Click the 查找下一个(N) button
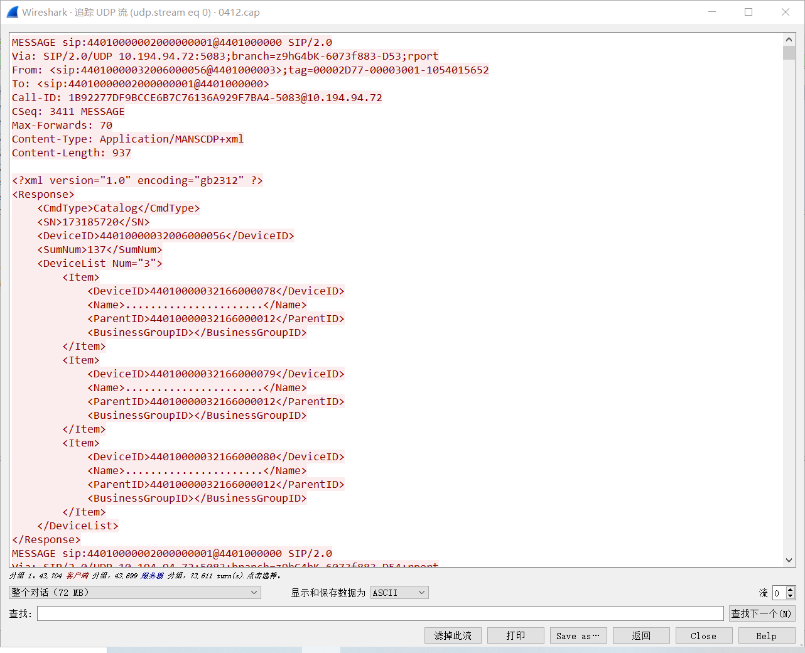 [x=761, y=613]
